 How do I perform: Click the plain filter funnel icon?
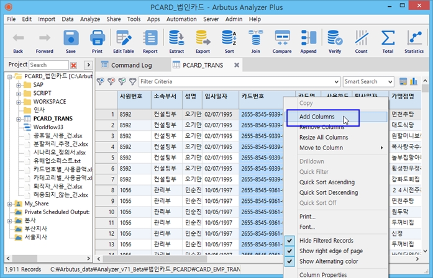pyautogui.click(x=133, y=81)
